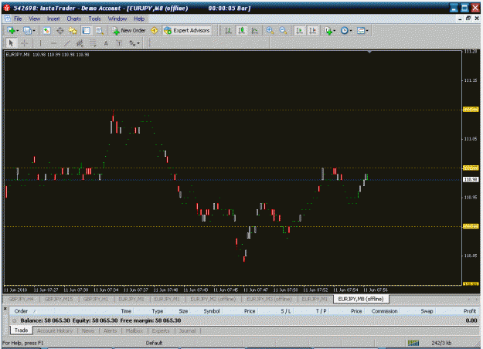Image resolution: width=483 pixels, height=349 pixels.
Task: Toggle chart auto scroll
Action: pos(299,30)
